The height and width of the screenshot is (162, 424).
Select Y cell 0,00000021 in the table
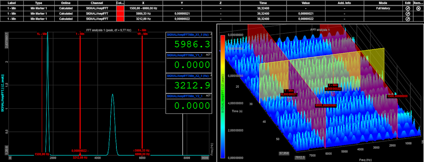click(x=182, y=14)
